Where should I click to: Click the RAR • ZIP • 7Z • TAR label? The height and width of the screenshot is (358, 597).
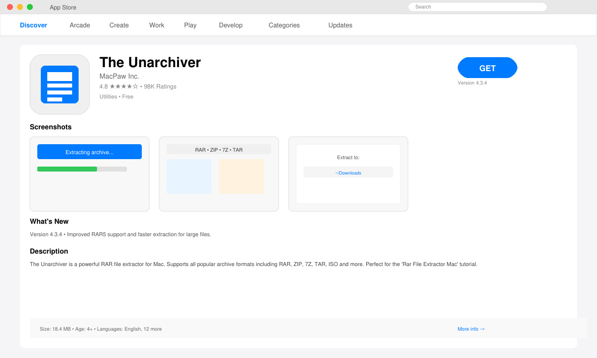click(x=219, y=149)
